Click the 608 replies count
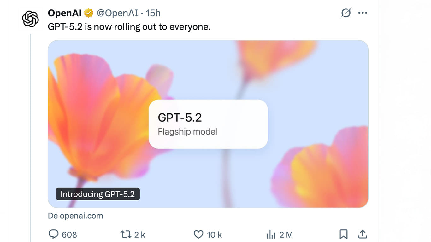 pyautogui.click(x=69, y=235)
